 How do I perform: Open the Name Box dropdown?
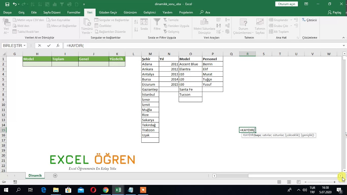24,45
